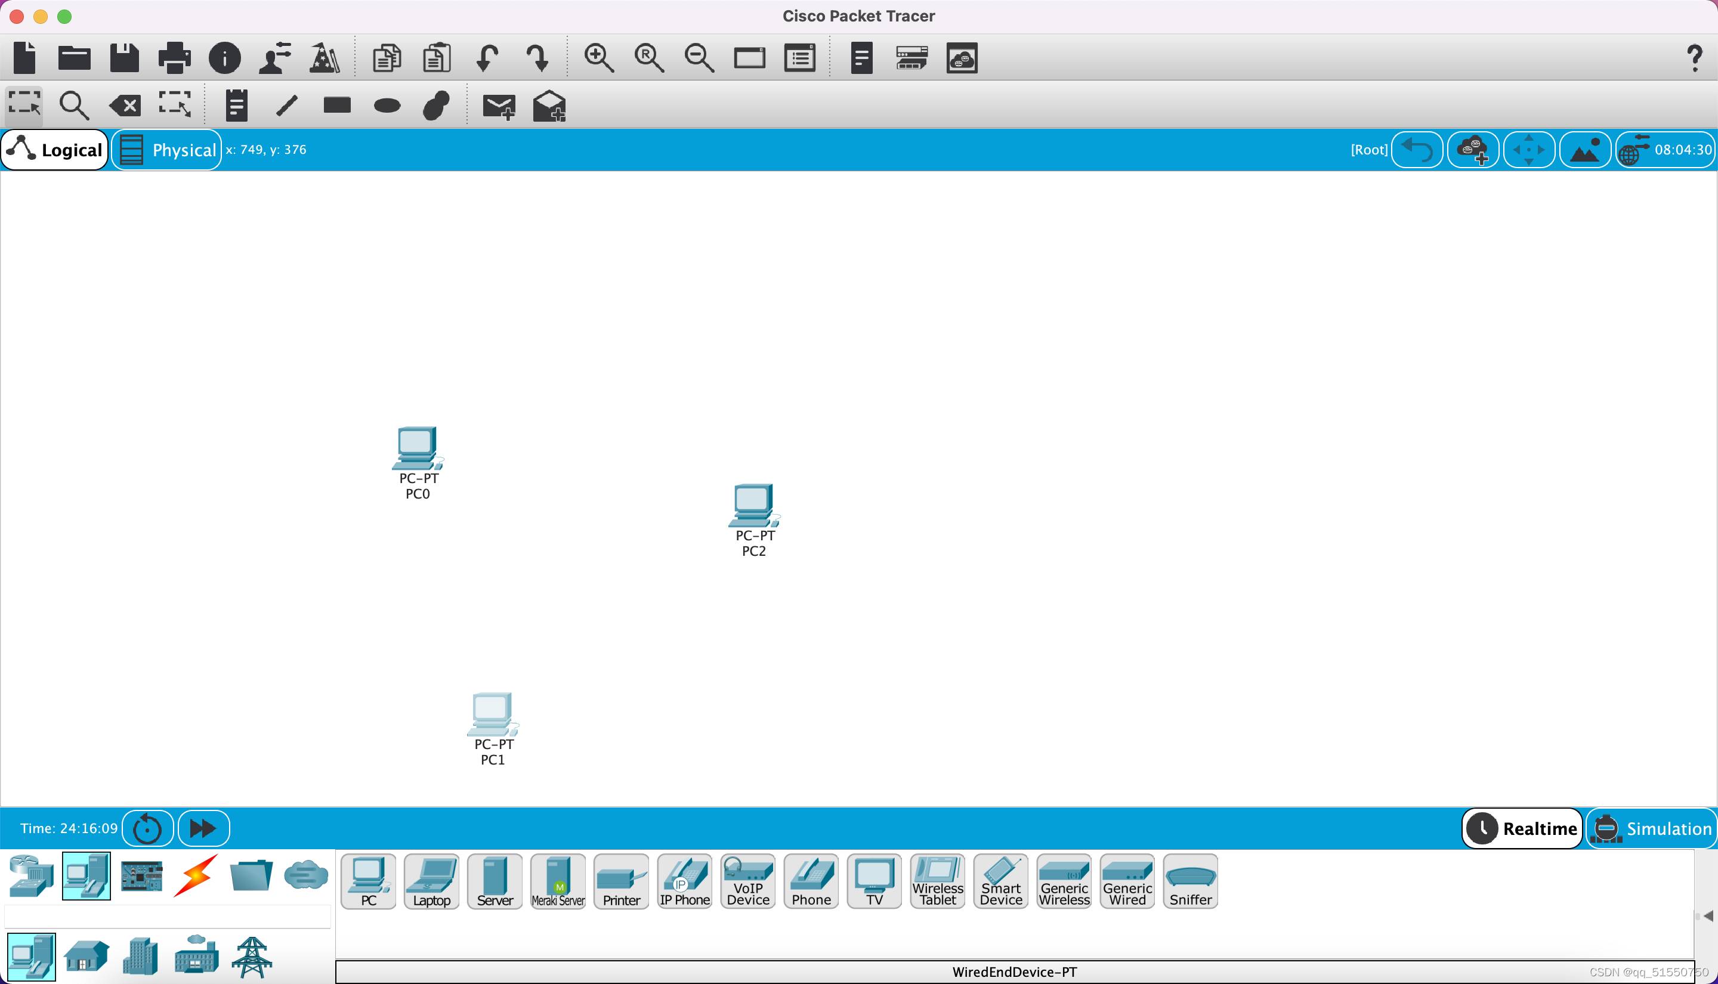Print the workspace
Screen dimensions: 1718x984
[174, 57]
